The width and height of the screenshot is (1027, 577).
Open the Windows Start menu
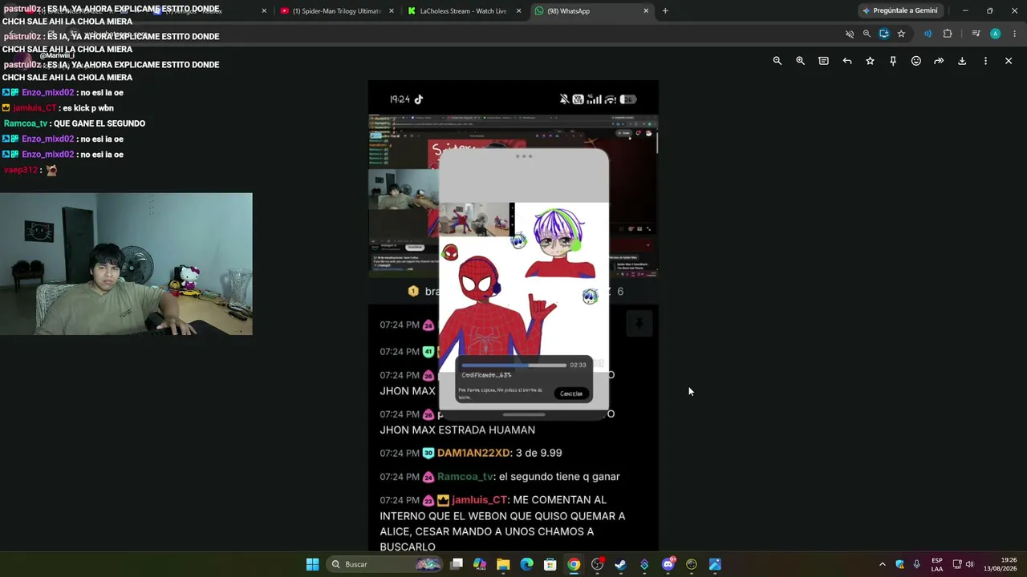pos(312,564)
